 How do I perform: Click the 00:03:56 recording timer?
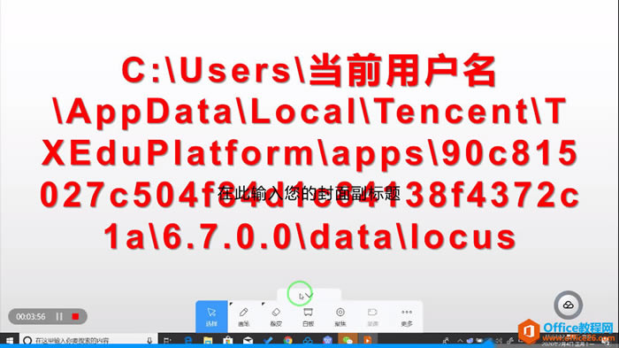(x=30, y=317)
